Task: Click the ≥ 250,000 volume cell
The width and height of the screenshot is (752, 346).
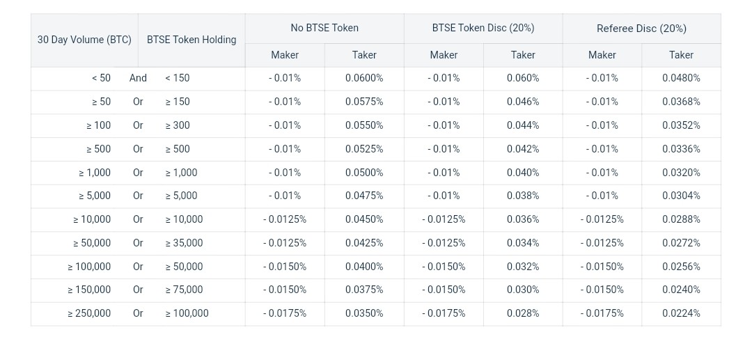Action: (x=89, y=313)
